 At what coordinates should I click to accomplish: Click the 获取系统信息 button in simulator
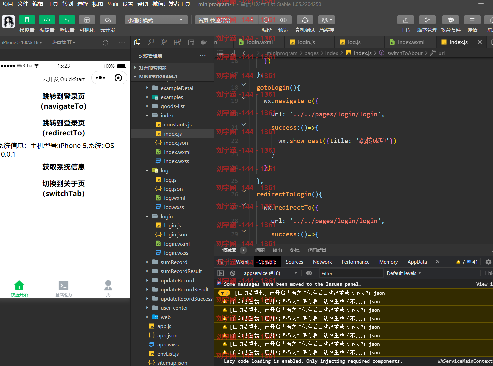point(64,167)
